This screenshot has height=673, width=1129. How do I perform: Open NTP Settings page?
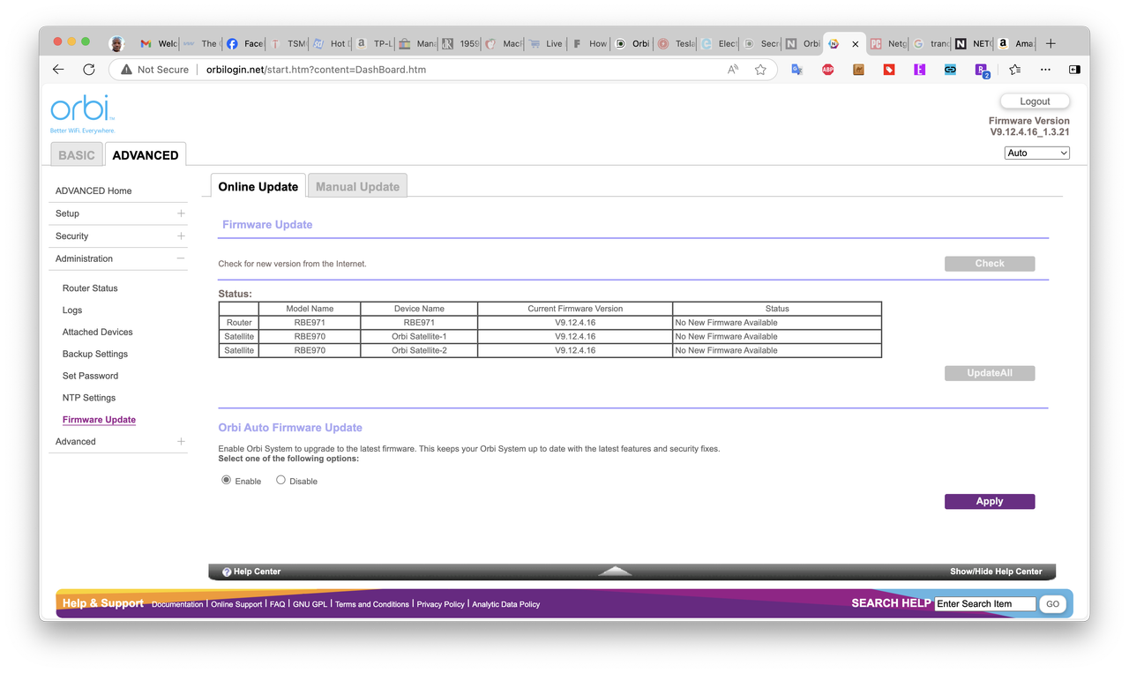[89, 398]
